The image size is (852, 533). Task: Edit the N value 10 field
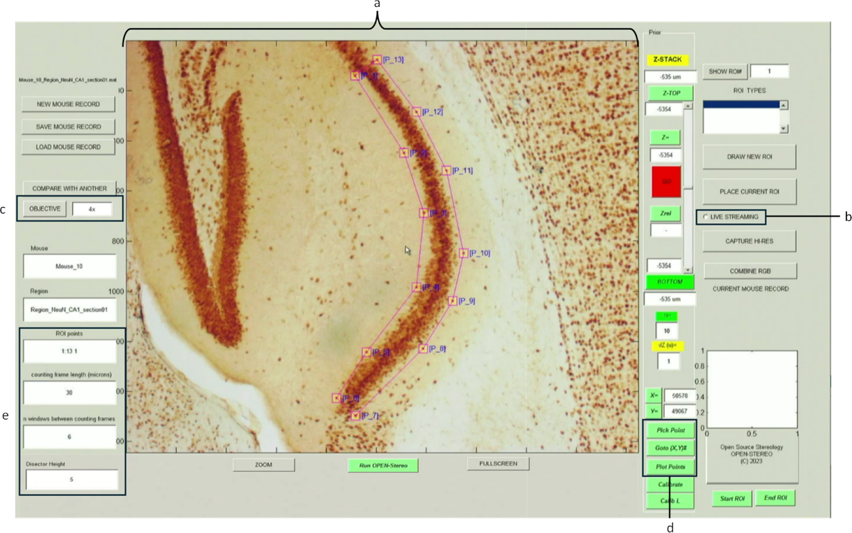(667, 331)
